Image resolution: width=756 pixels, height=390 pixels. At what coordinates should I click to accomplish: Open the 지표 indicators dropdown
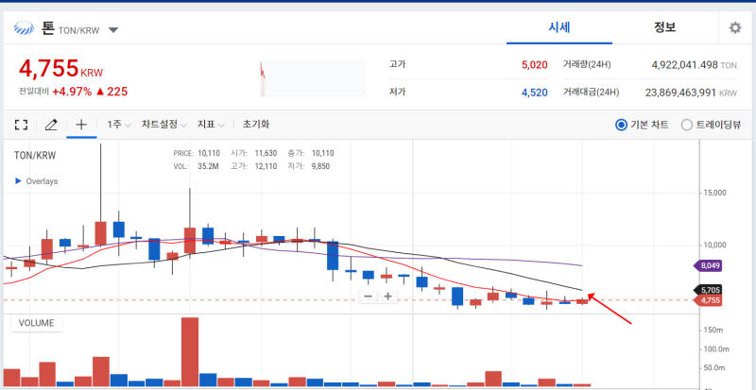tap(211, 125)
